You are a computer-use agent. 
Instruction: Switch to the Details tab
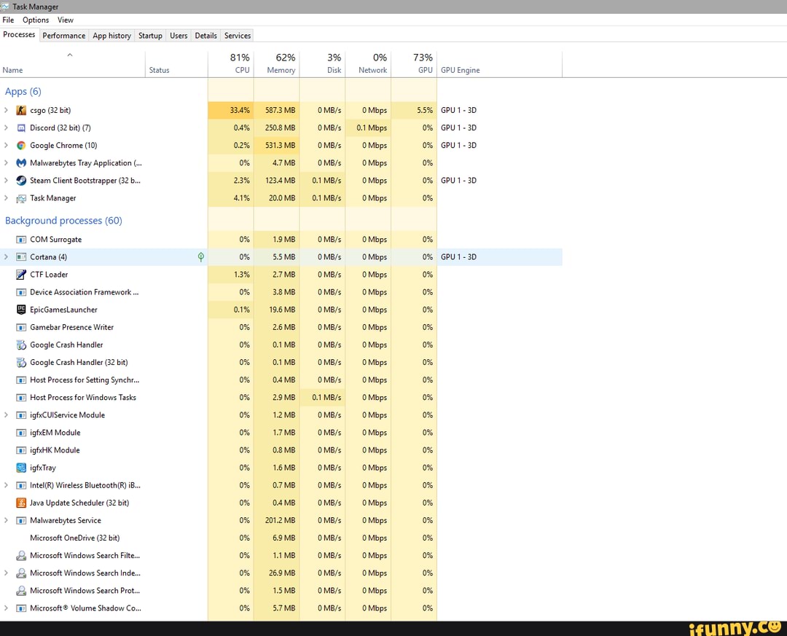coord(205,36)
